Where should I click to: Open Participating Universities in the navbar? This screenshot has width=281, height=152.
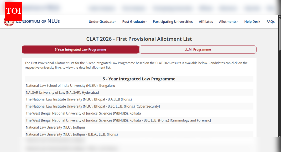tap(173, 22)
